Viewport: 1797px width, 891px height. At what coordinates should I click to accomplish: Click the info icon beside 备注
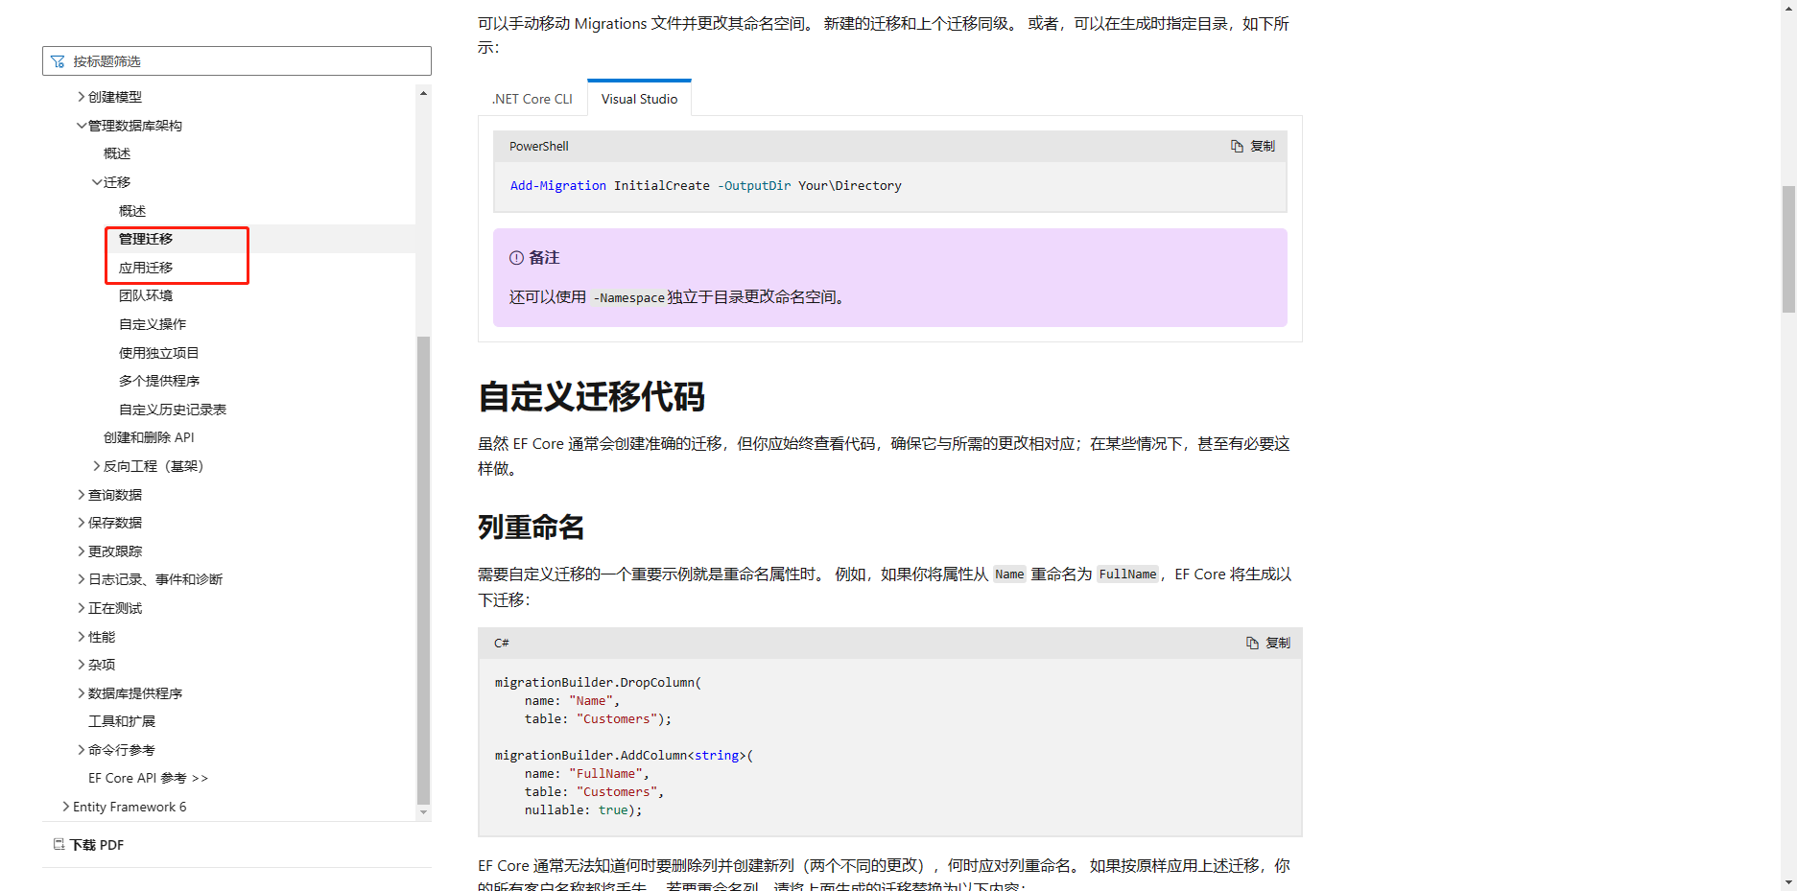pos(516,258)
